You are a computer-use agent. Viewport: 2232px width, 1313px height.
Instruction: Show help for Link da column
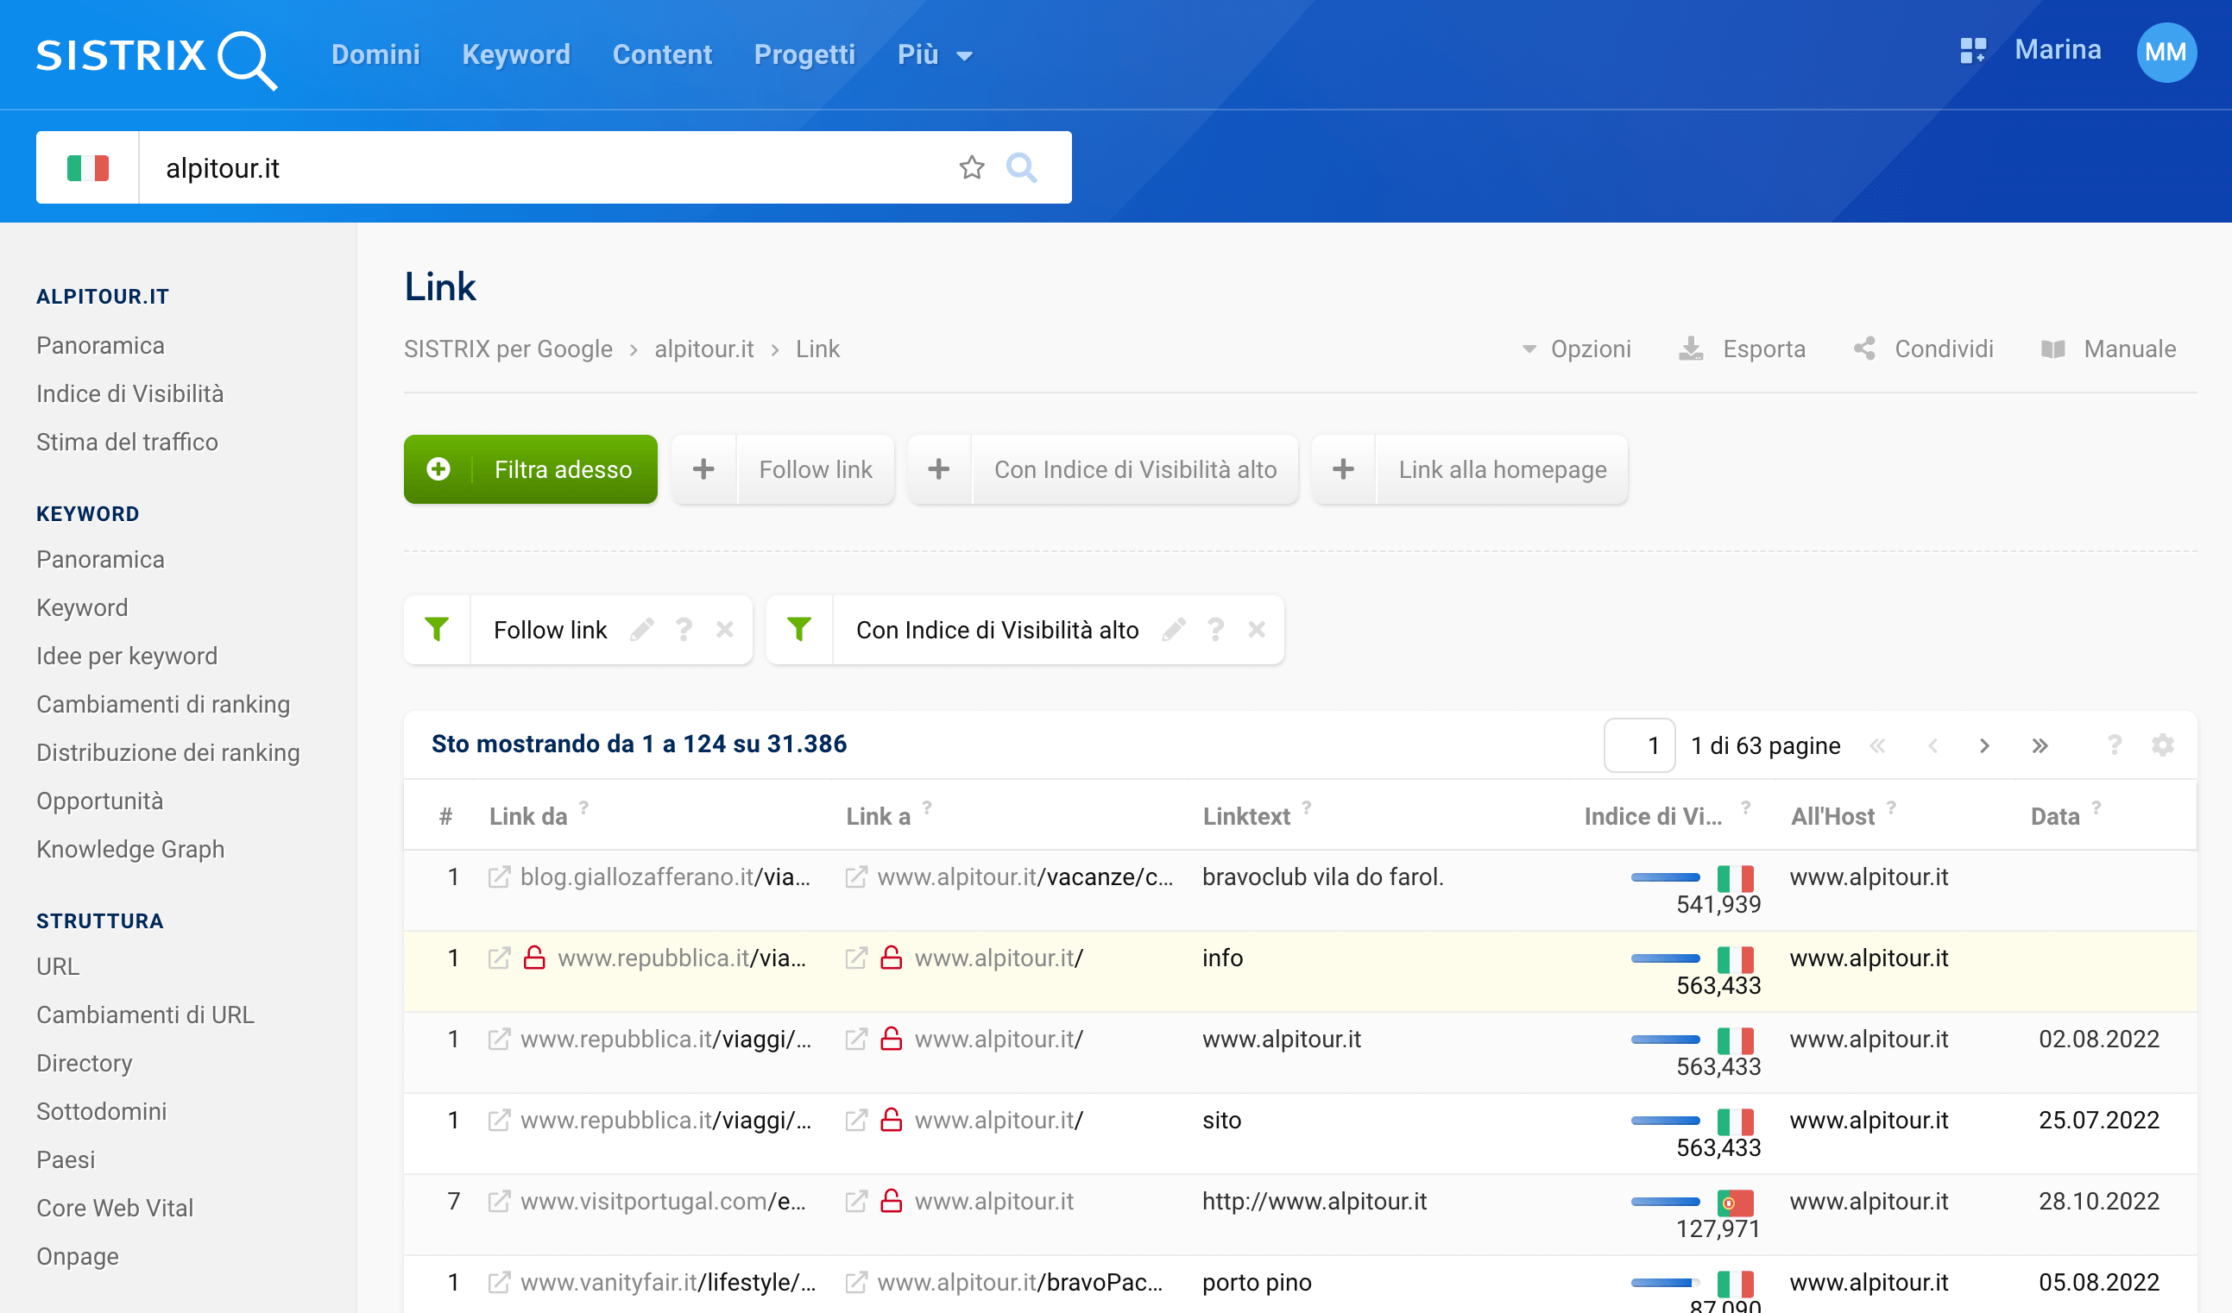(x=583, y=807)
